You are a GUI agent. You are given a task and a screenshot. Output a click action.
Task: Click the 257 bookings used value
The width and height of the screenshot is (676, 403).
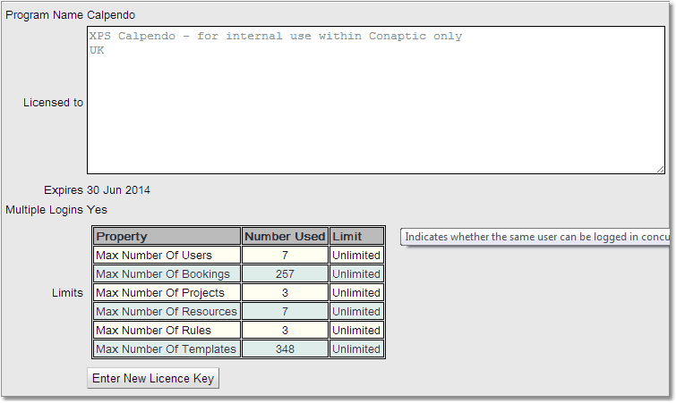tap(285, 274)
